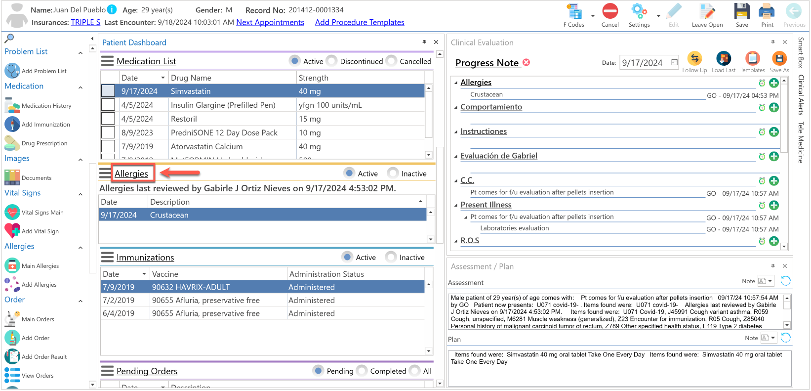Open the Medication List panel menu
Image resolution: width=811 pixels, height=391 pixels.
tap(107, 61)
